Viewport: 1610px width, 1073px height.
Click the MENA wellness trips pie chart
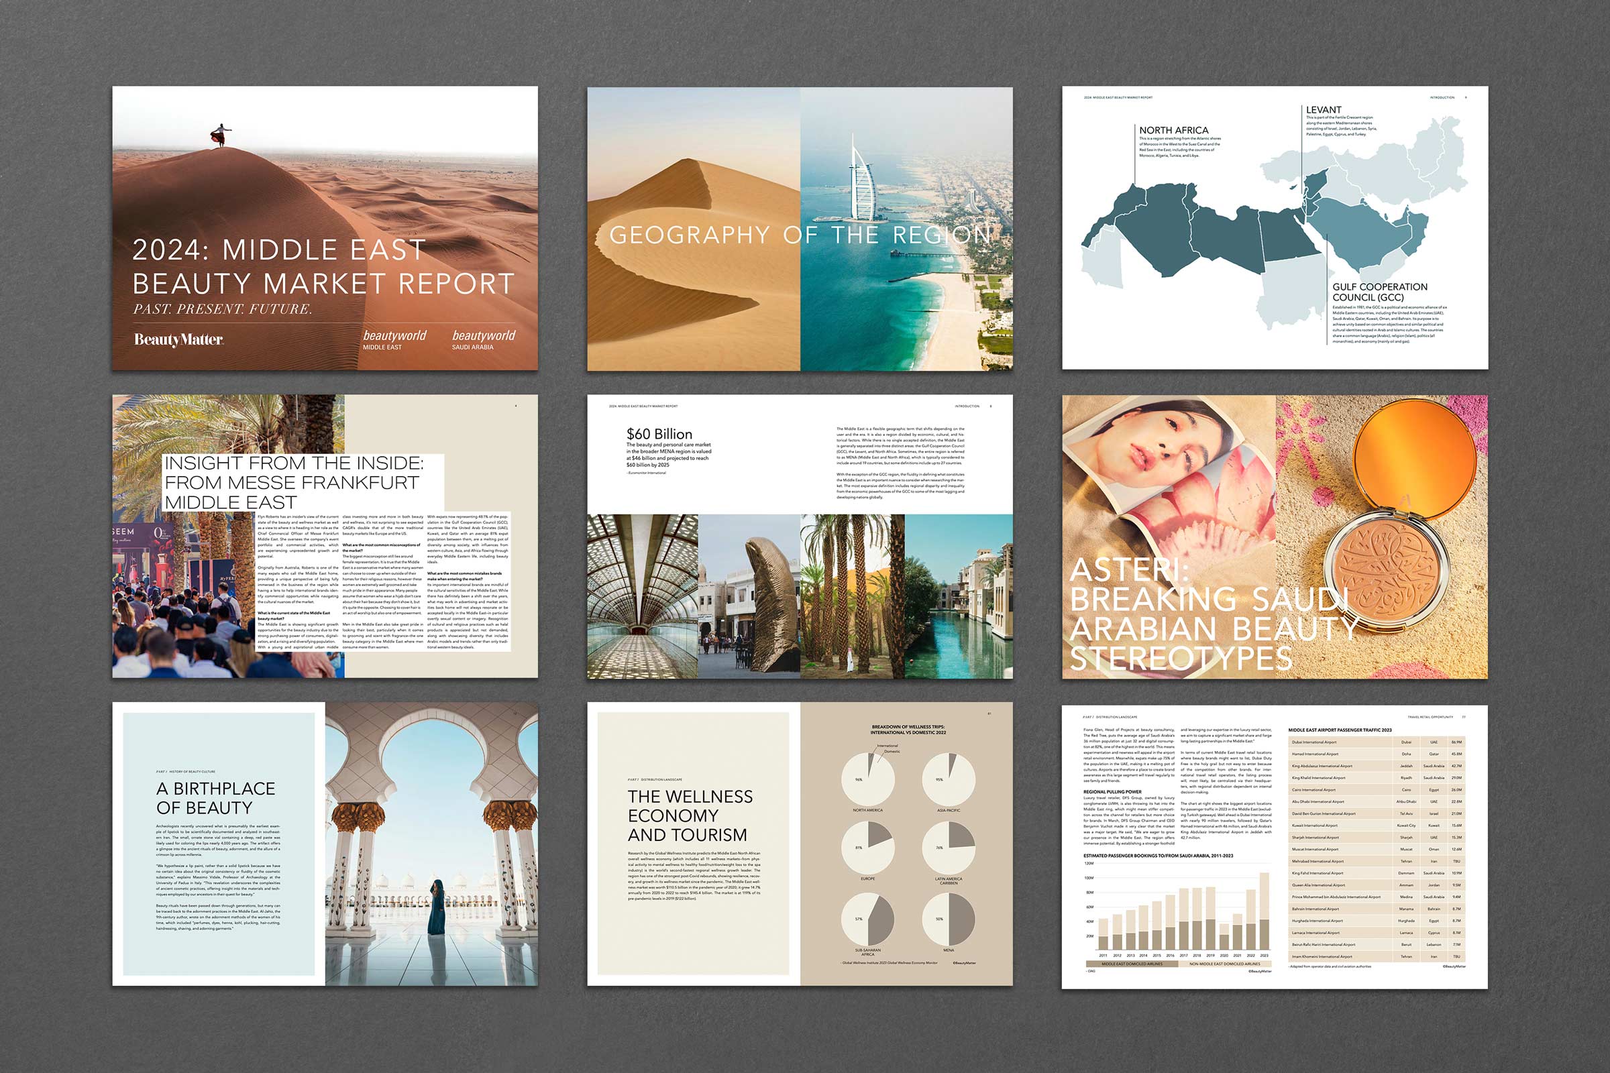[x=948, y=919]
